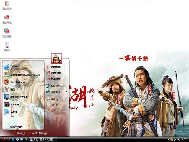Open Internet Explorer quick launch icon
The width and height of the screenshot is (189, 142).
pos(13,139)
